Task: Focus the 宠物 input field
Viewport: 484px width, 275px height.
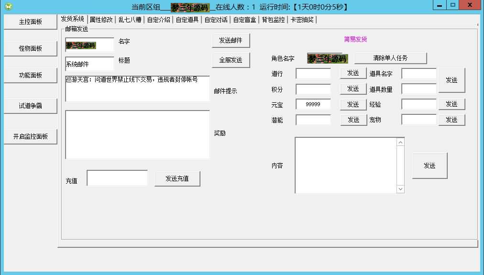Action: click(x=419, y=120)
